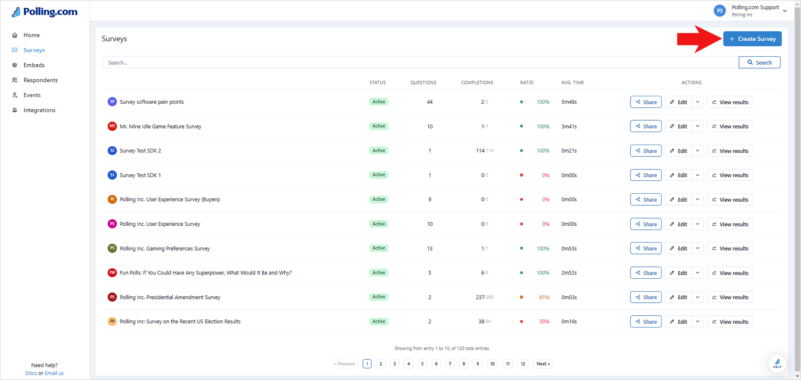Navigate to Events

point(32,95)
